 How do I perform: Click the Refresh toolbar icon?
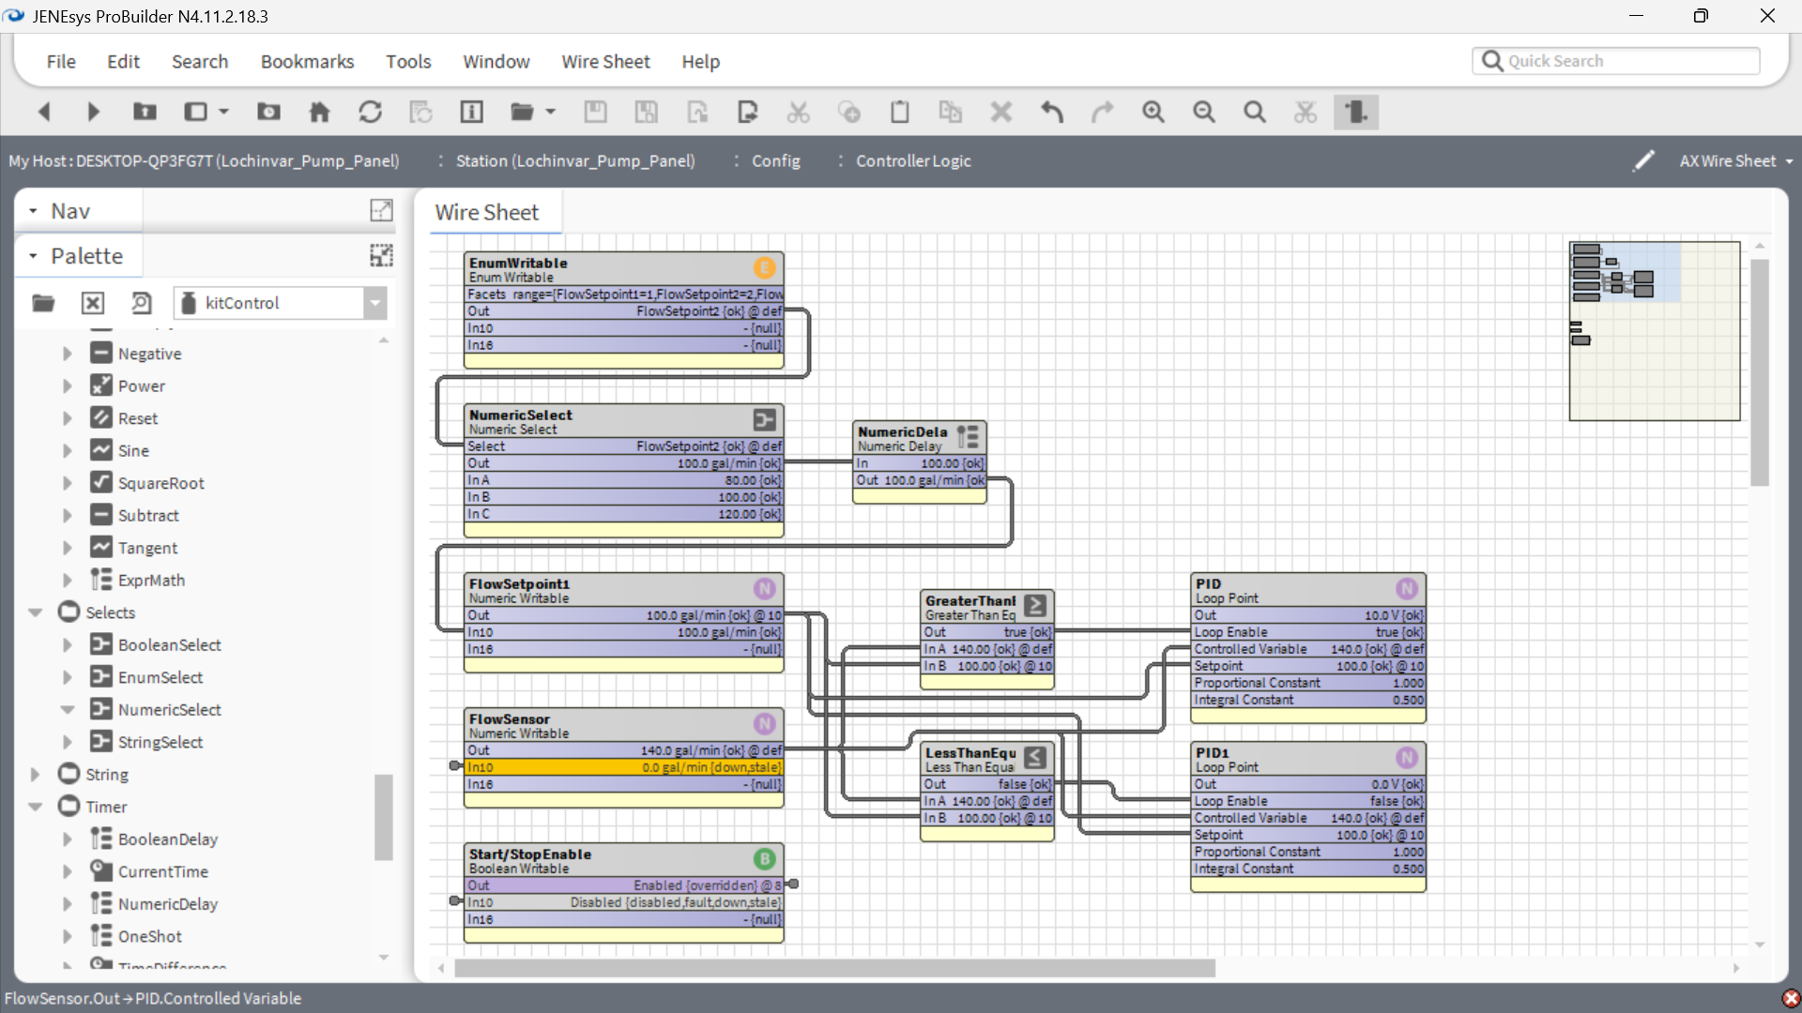[x=370, y=113]
